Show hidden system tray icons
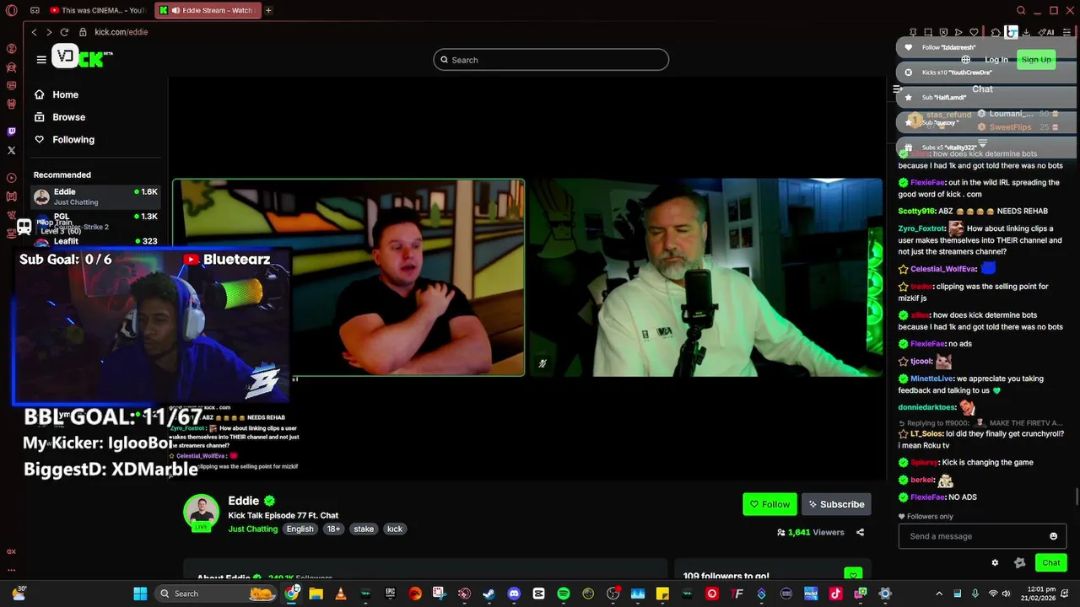Image resolution: width=1080 pixels, height=607 pixels. click(x=939, y=594)
